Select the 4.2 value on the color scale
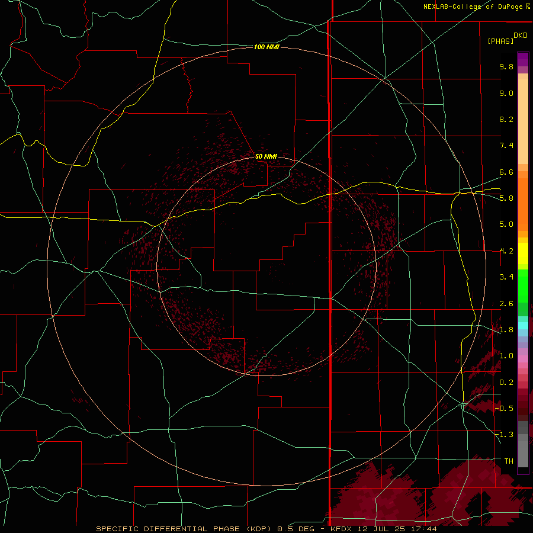The image size is (533, 533). [x=506, y=251]
